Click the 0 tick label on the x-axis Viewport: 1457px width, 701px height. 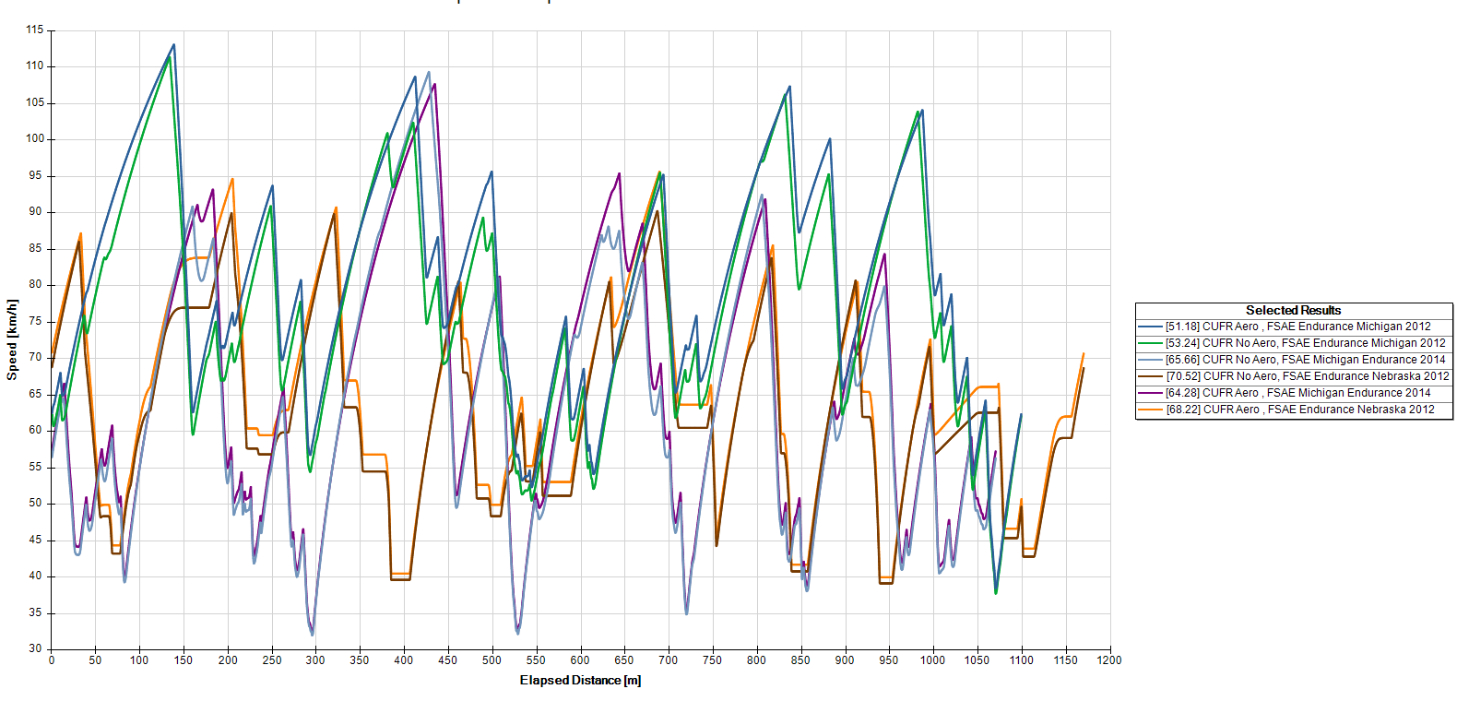pyautogui.click(x=52, y=660)
